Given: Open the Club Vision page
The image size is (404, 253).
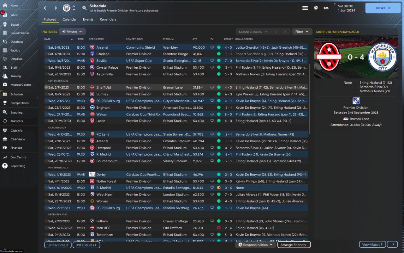Looking at the screenshot, I should click(x=18, y=139).
